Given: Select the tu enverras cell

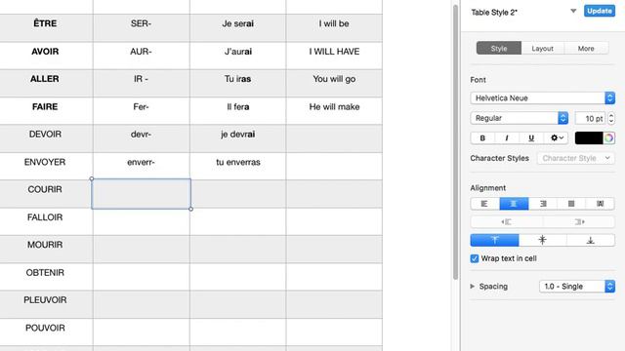Looking at the screenshot, I should click(x=238, y=166).
